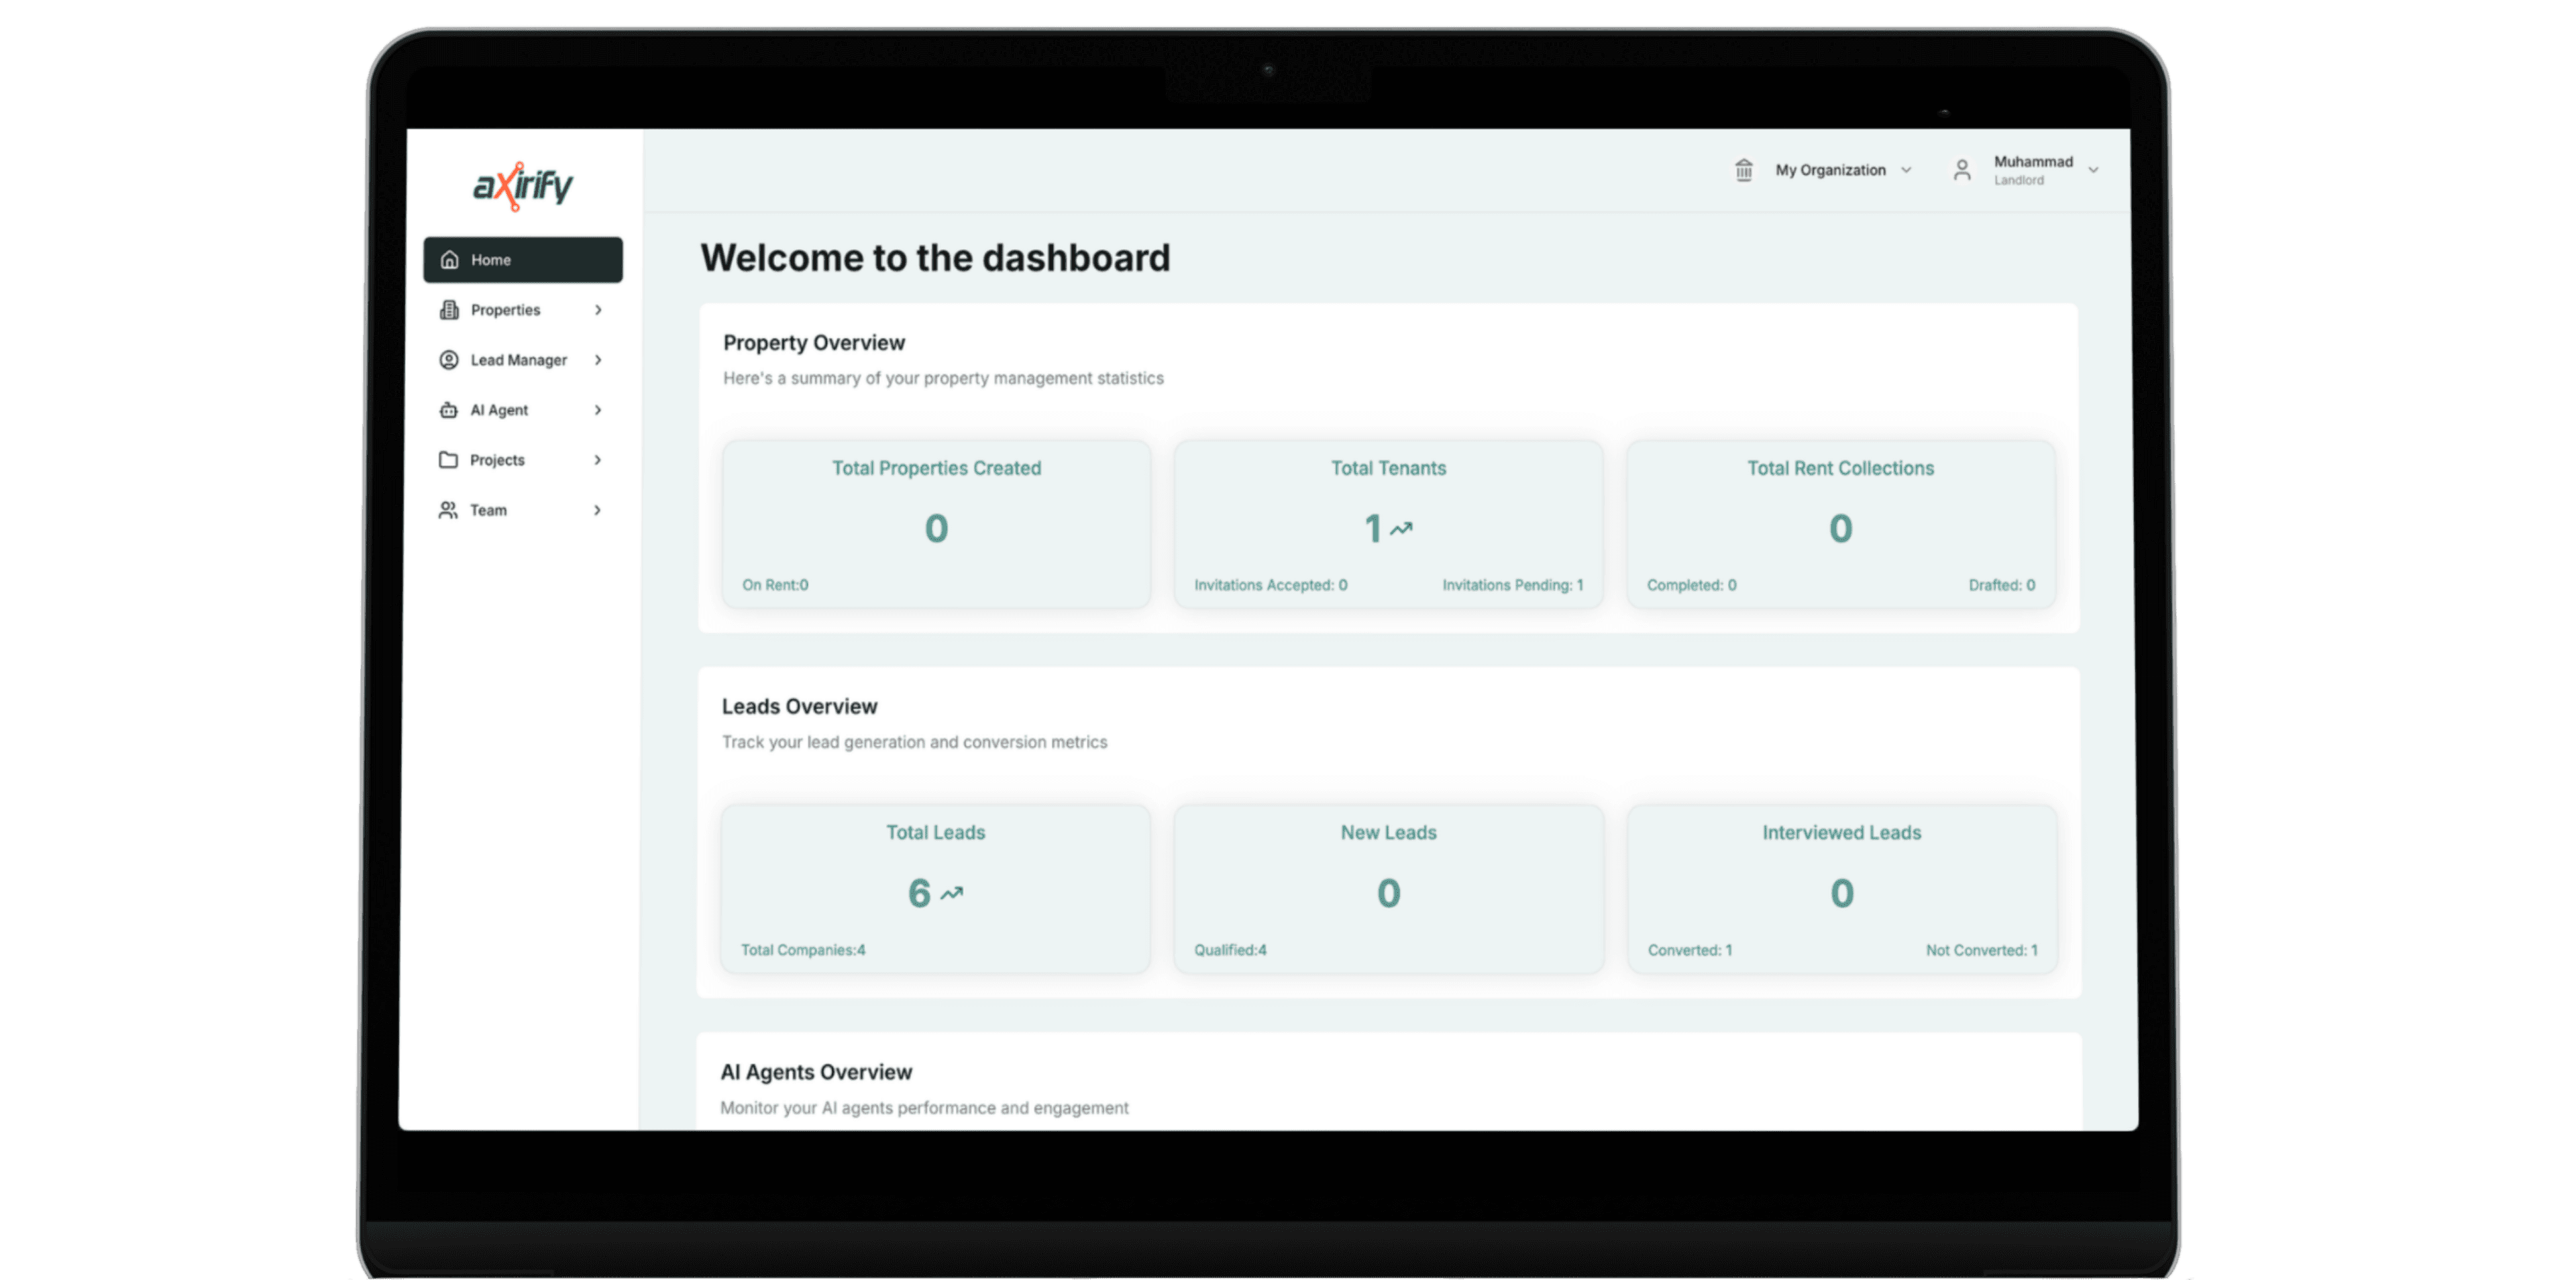Click the Home house icon

coord(450,260)
